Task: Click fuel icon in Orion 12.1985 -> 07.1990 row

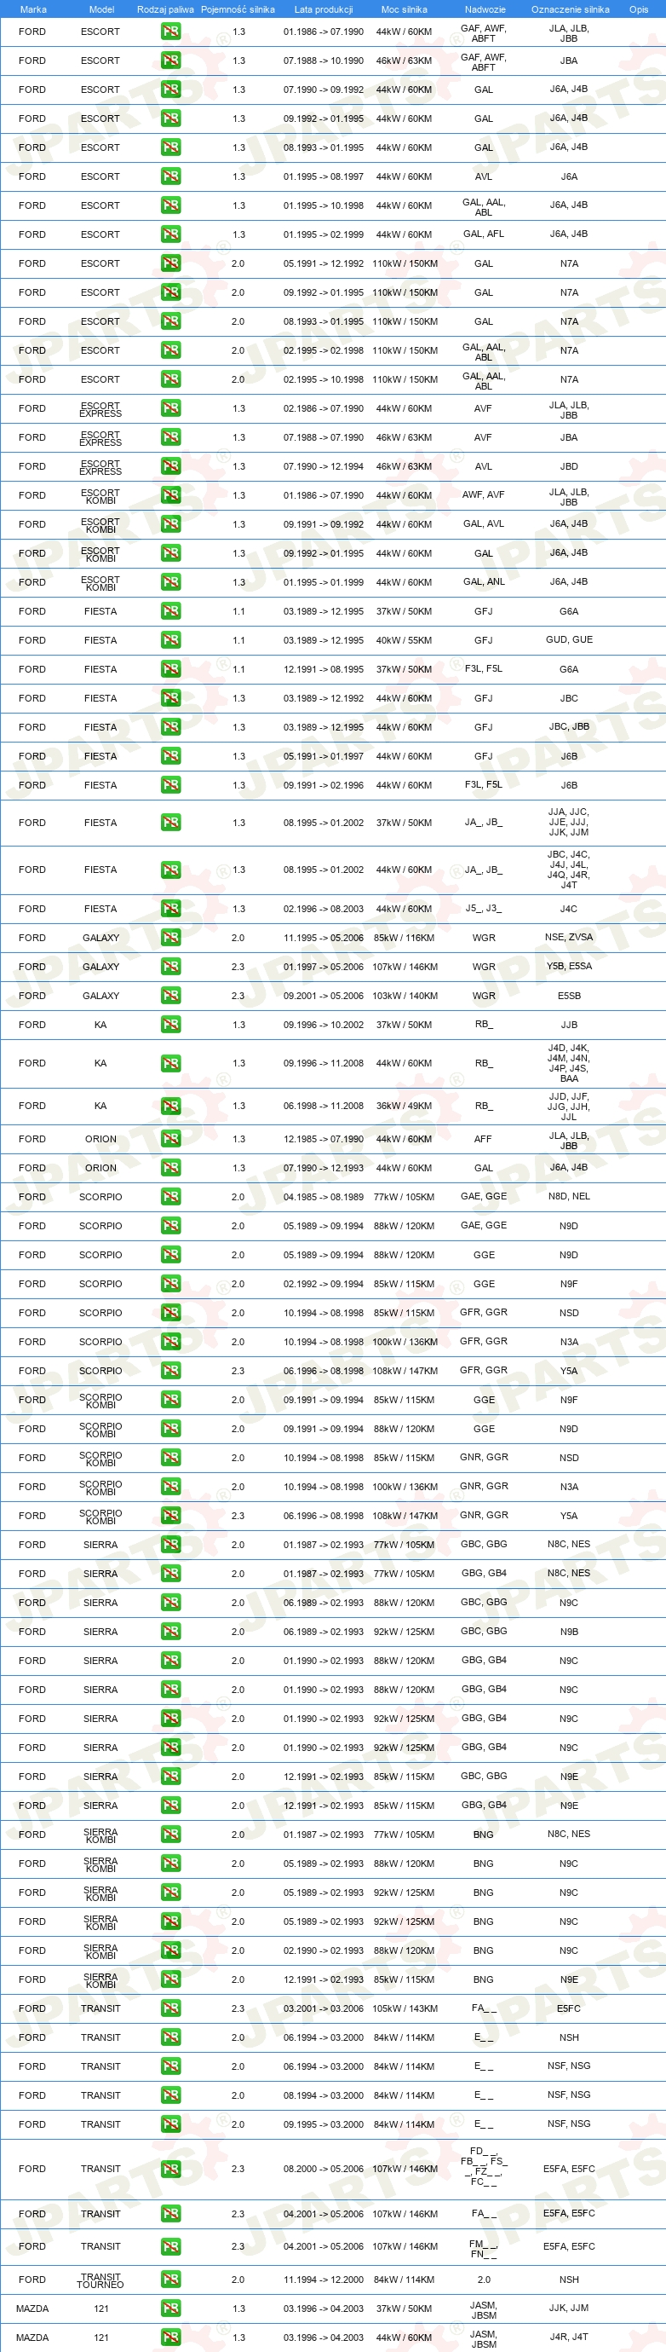Action: coord(170,1139)
